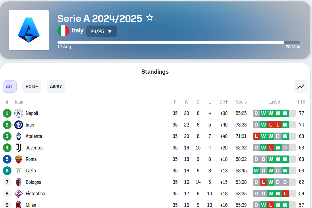The width and height of the screenshot is (312, 208).
Task: Click the Inter club crest
Action: pyautogui.click(x=19, y=125)
